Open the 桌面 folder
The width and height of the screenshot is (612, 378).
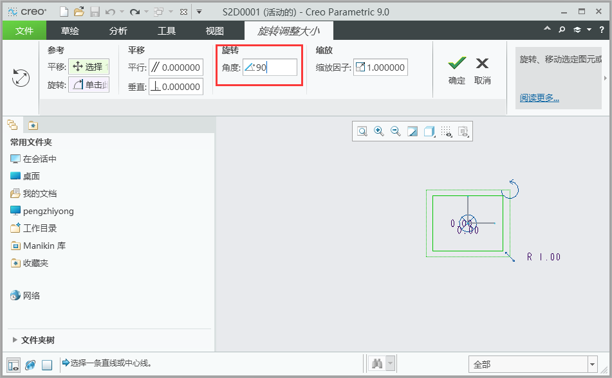[25, 176]
